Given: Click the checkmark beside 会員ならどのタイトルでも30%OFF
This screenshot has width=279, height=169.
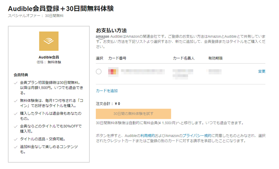Looking at the screenshot, I should [x=16, y=126].
